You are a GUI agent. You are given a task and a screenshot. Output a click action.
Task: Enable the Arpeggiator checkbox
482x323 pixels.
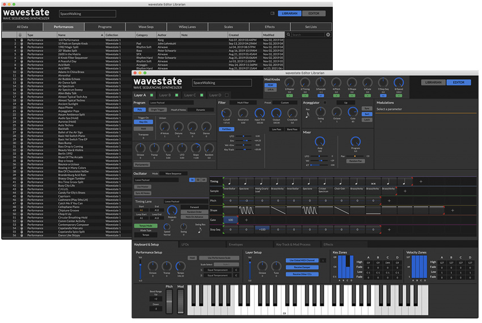[325, 102]
